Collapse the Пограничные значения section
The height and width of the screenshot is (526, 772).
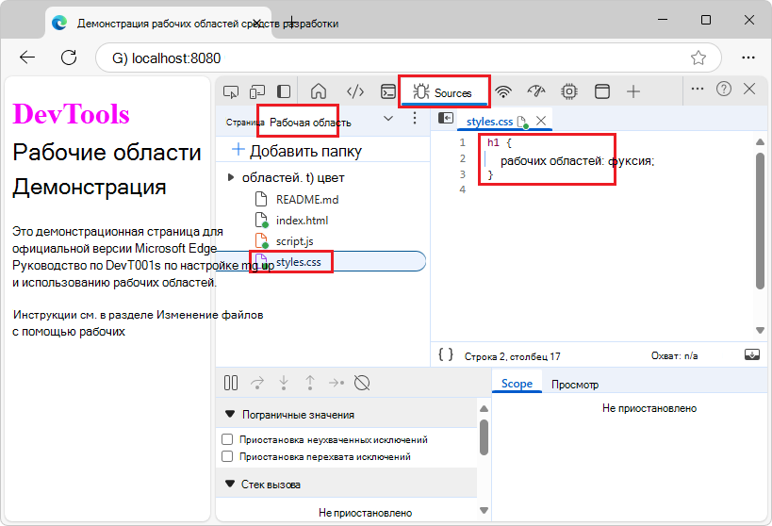tap(230, 414)
